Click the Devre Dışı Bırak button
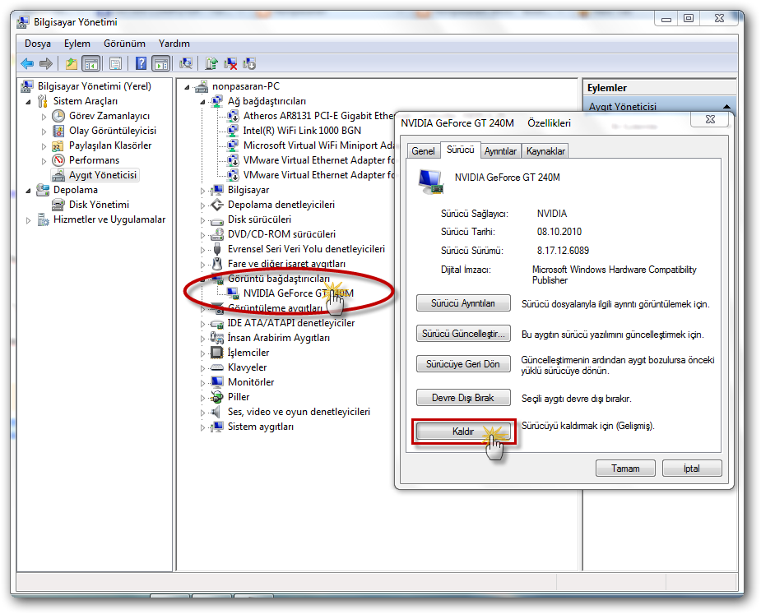Viewport: 761px width, 614px height. tap(463, 398)
